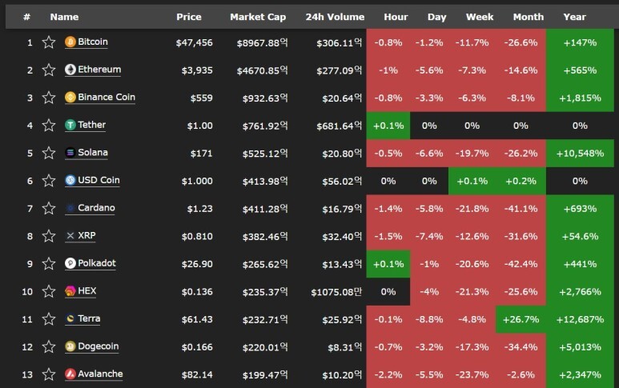Viewport: 619px width, 388px height.
Task: Click the HEX logo icon
Action: point(70,291)
